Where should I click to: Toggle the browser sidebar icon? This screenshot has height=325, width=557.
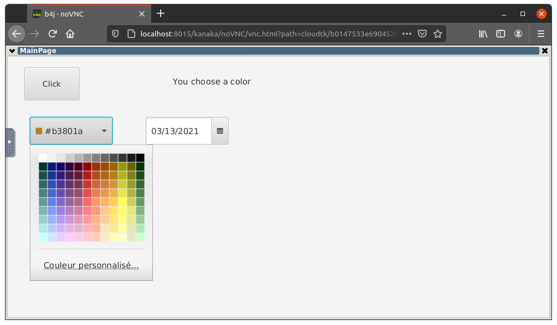[x=501, y=34]
